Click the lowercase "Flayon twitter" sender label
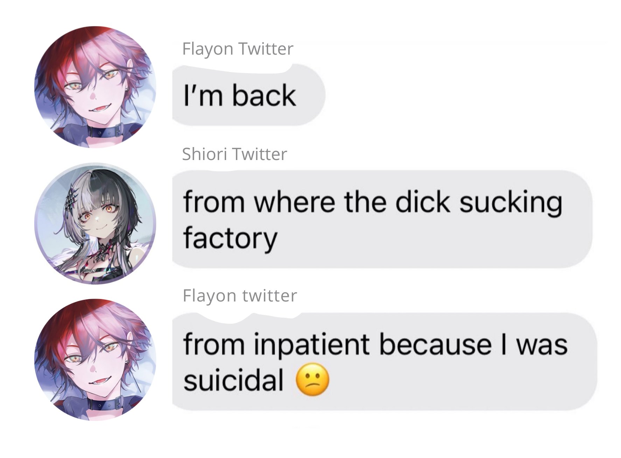The width and height of the screenshot is (621, 458). coord(239,296)
